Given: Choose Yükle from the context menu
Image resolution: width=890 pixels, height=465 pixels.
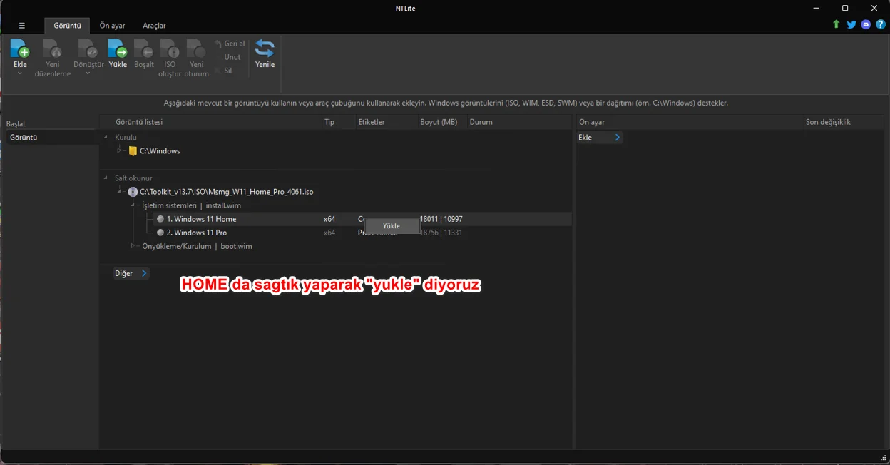Looking at the screenshot, I should click(392, 226).
